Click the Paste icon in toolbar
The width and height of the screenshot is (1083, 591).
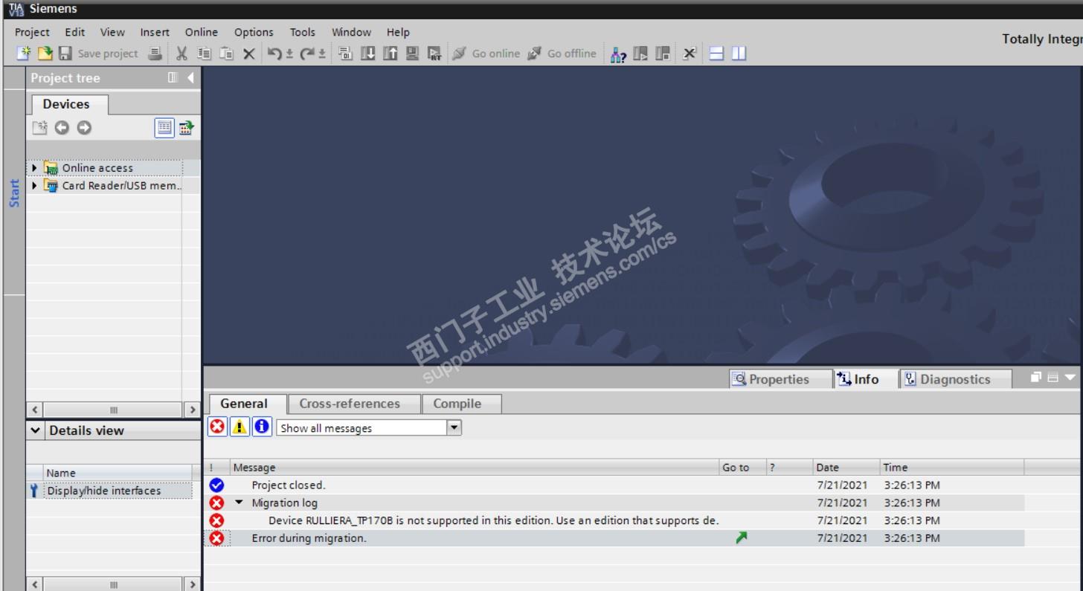[x=226, y=54]
